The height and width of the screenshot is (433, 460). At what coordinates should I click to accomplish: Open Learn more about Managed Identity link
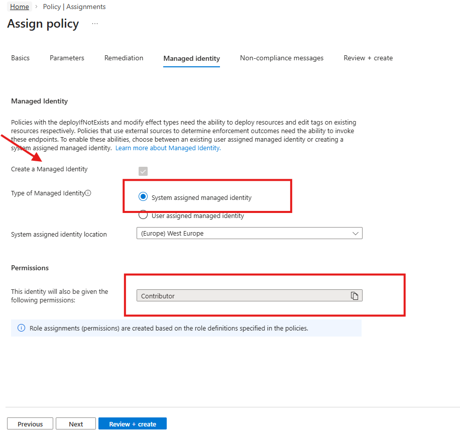click(168, 148)
